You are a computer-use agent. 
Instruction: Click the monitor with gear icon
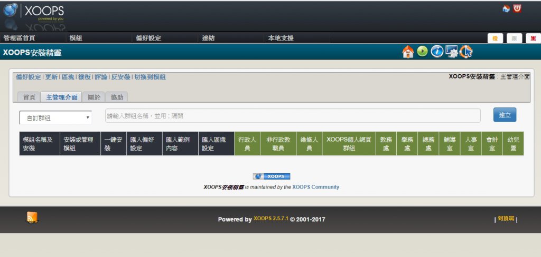(451, 51)
